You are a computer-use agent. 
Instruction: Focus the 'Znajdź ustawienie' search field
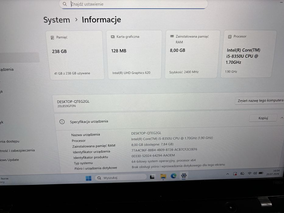click(133, 4)
